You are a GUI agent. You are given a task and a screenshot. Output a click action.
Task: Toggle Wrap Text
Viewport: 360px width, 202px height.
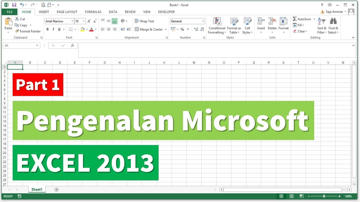click(x=144, y=21)
